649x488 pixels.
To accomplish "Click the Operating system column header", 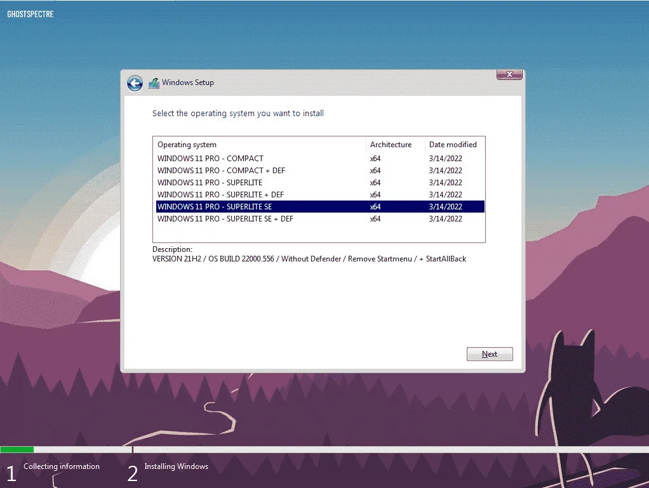I will tap(260, 145).
